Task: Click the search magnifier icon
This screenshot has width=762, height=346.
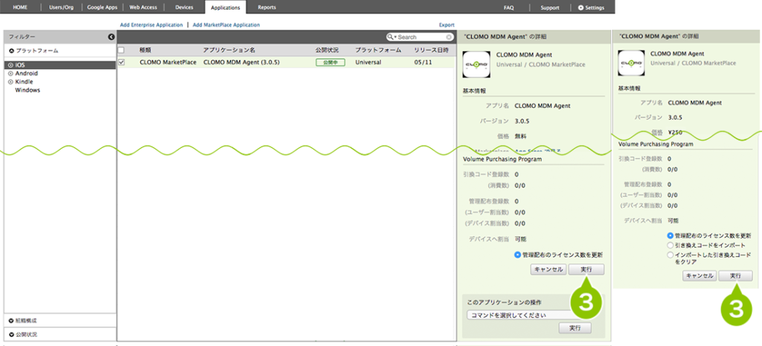Action: point(390,37)
